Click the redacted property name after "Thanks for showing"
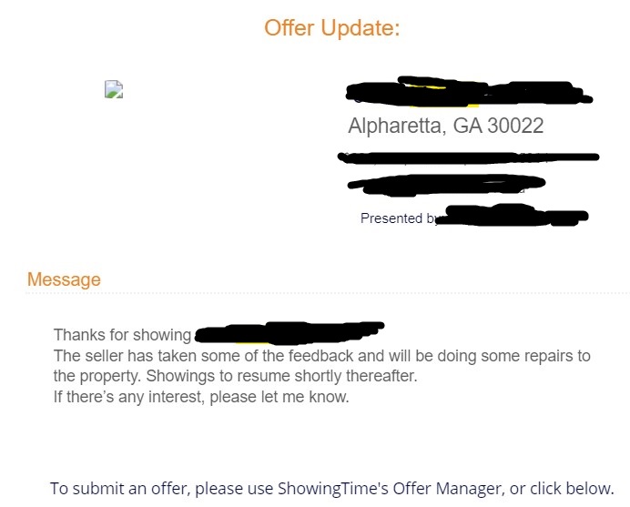This screenshot has width=630, height=507. point(290,331)
